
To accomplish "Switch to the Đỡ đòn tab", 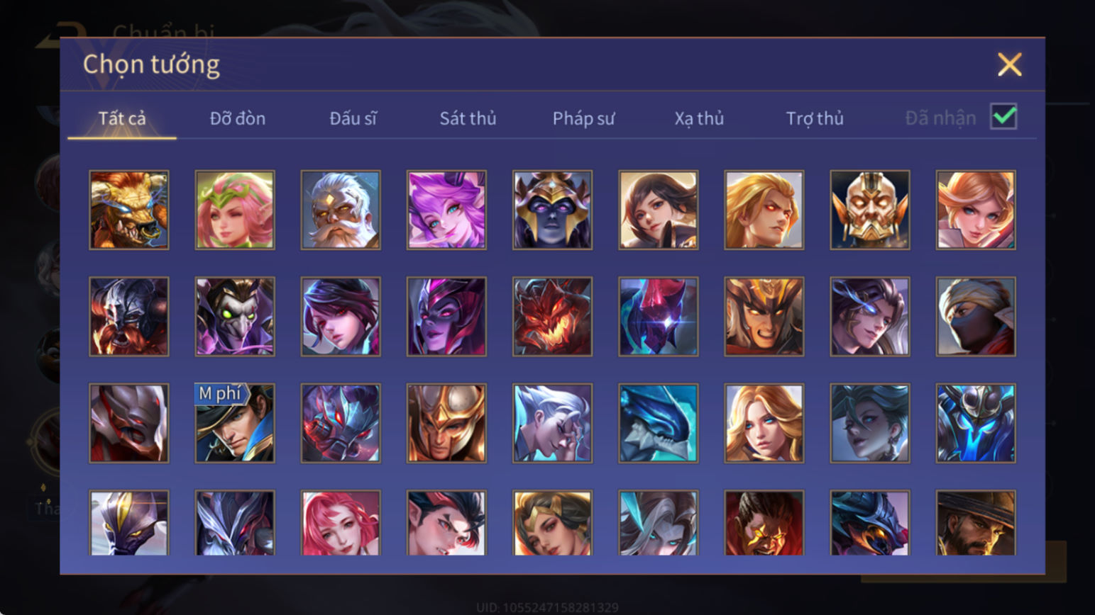I will (238, 118).
